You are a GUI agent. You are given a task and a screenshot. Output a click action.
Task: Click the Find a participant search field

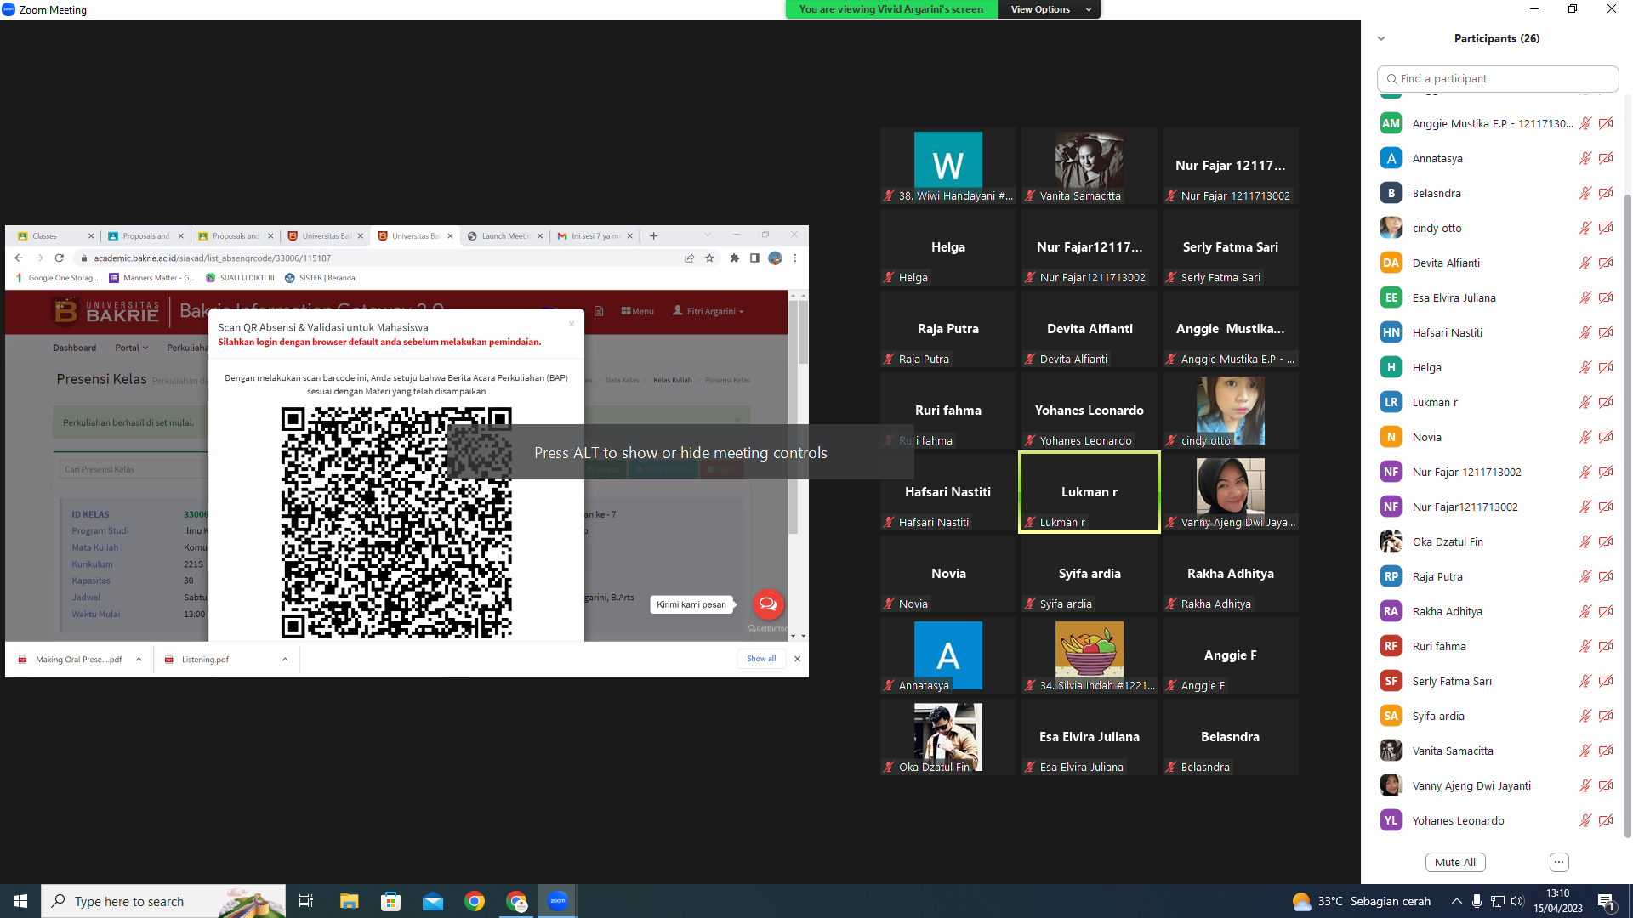1497,78
